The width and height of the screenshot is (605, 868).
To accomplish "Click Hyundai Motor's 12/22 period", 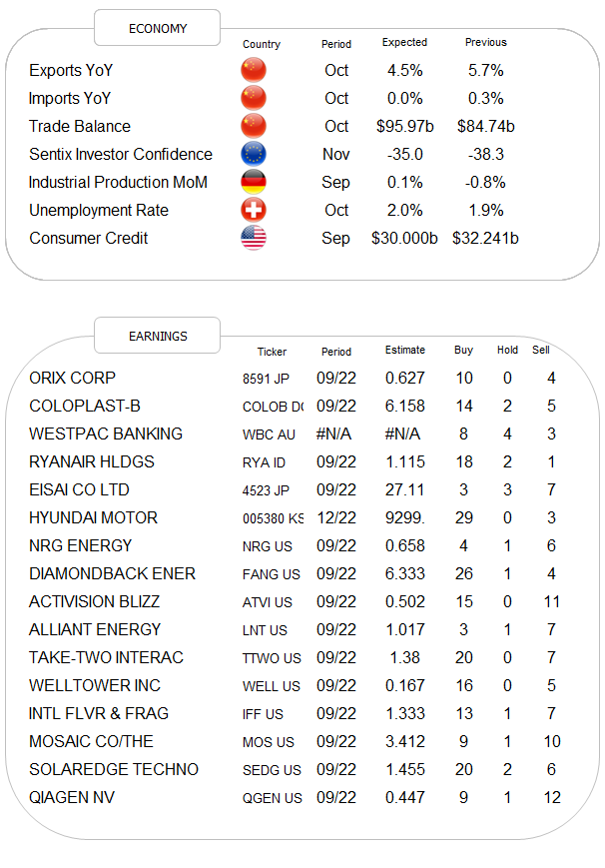I will click(336, 517).
